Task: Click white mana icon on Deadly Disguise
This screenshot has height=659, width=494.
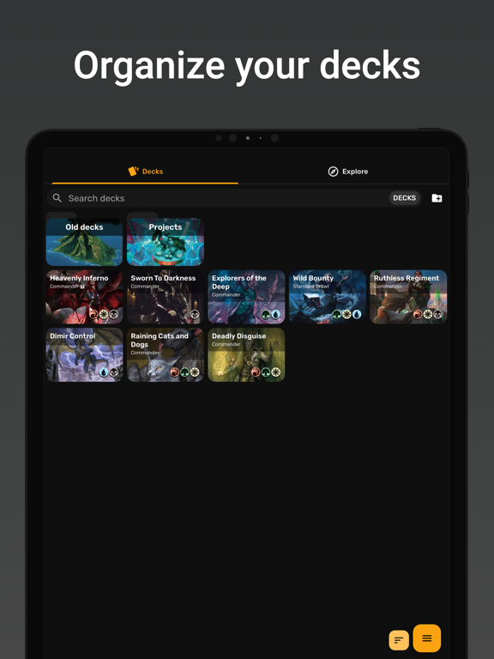Action: click(275, 372)
